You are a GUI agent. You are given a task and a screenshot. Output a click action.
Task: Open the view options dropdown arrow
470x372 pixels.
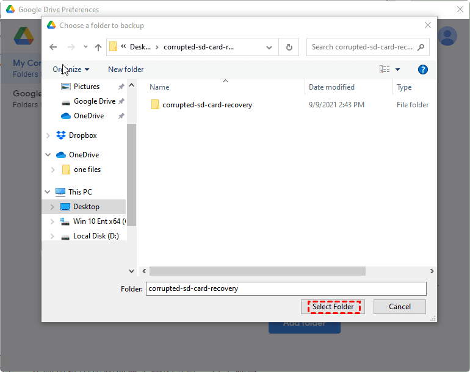tap(397, 70)
